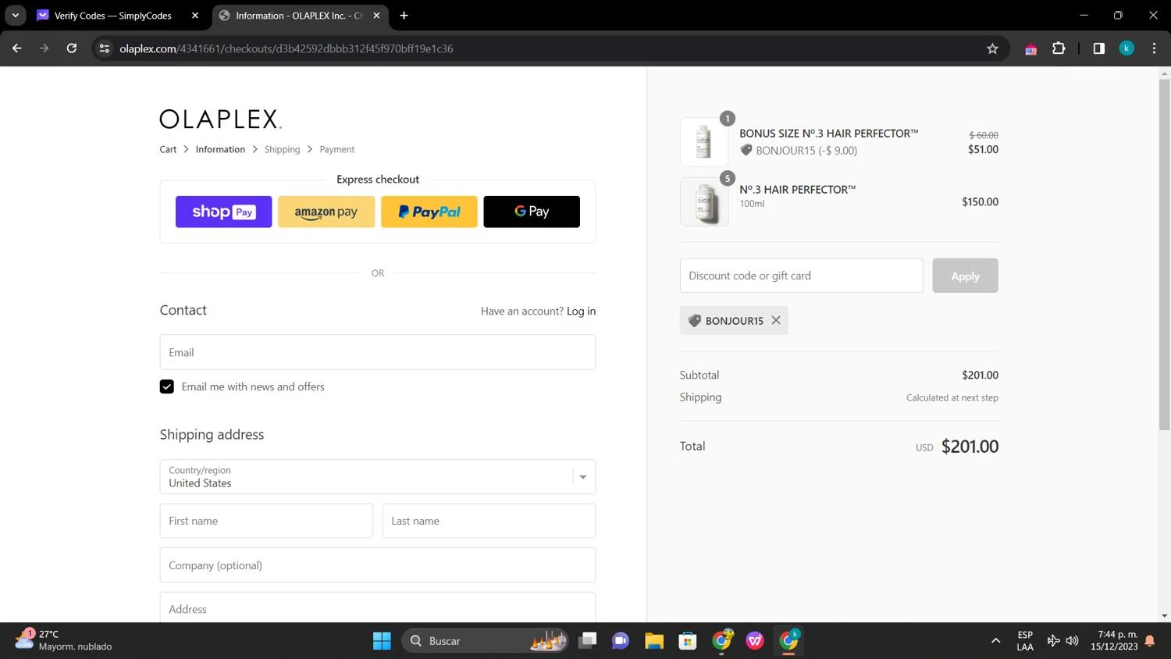Open tab search dropdown arrow
This screenshot has height=659, width=1171.
[16, 16]
